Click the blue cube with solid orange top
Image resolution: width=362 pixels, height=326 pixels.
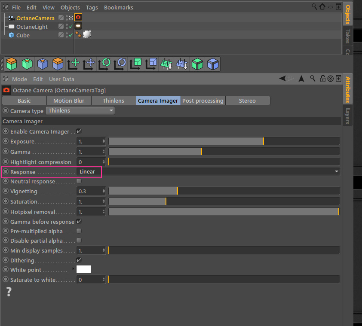58,64
